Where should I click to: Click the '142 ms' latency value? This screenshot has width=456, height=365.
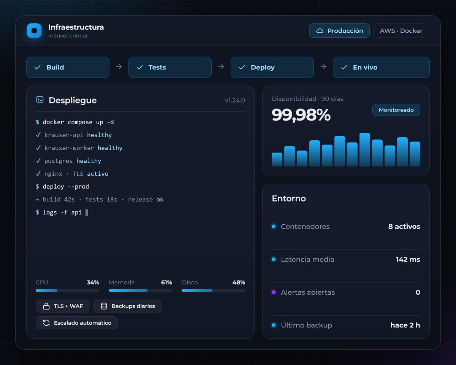coord(408,259)
